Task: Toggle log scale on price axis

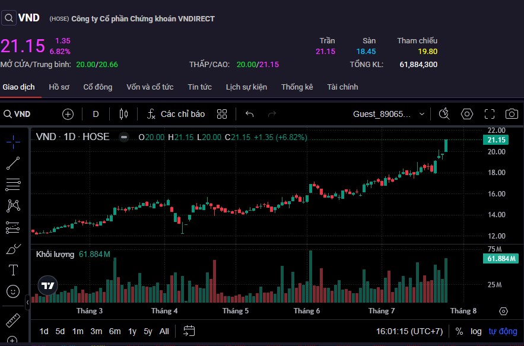Action: point(476,331)
